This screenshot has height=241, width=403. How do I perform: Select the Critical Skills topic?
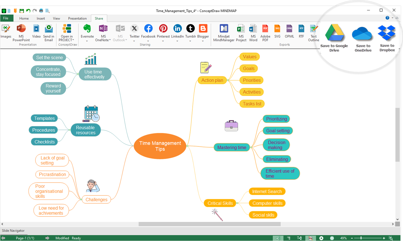click(x=220, y=203)
